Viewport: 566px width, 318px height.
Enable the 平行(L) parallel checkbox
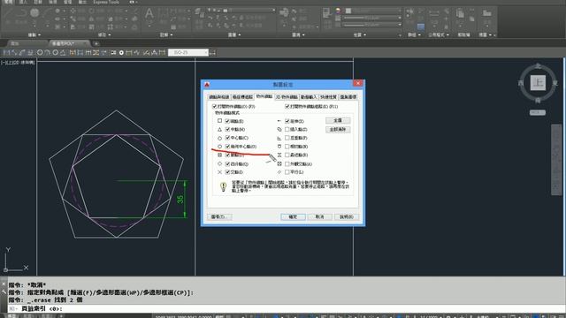tap(287, 172)
